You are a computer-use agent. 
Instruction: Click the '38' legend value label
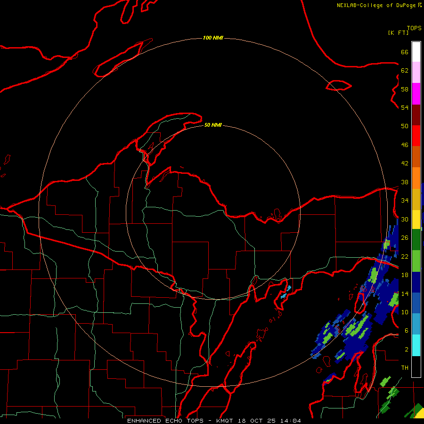pyautogui.click(x=405, y=182)
